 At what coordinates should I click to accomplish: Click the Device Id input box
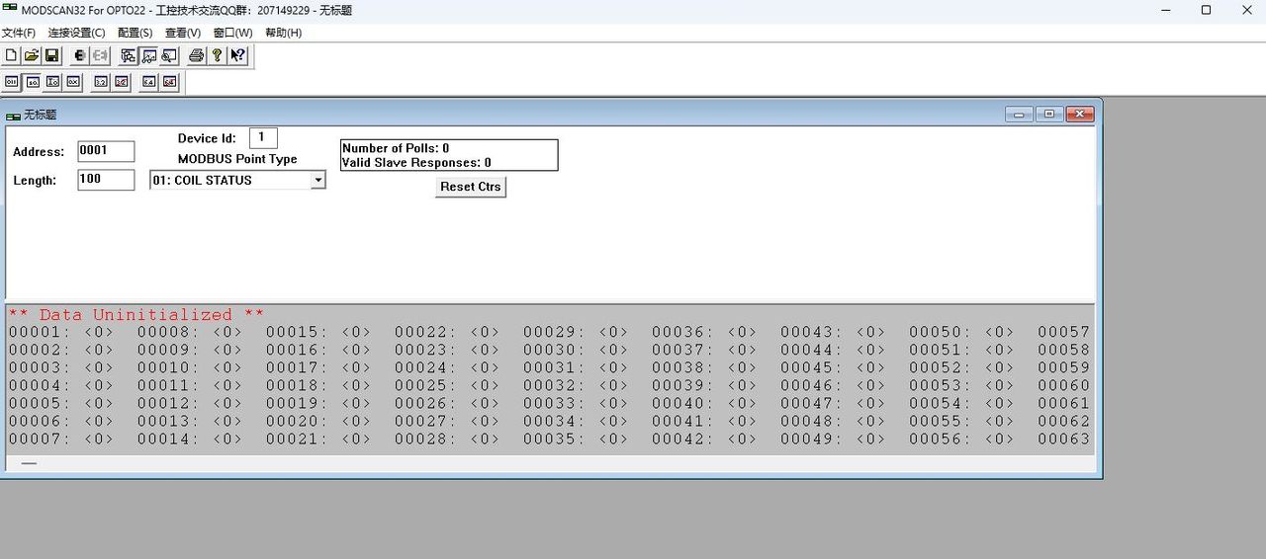pos(263,138)
